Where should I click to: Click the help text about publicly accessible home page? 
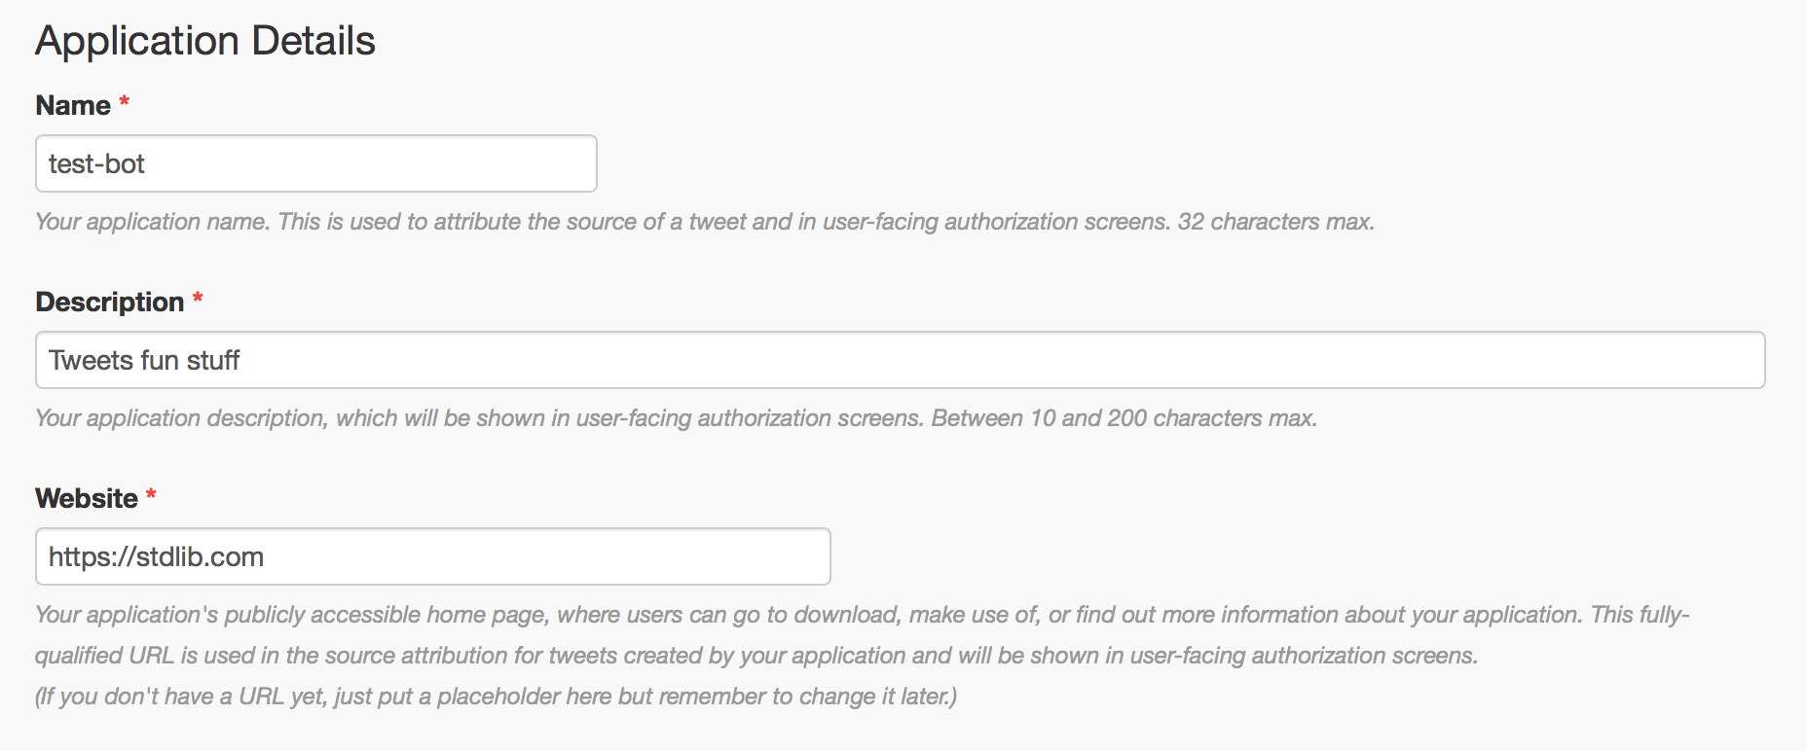(x=863, y=615)
